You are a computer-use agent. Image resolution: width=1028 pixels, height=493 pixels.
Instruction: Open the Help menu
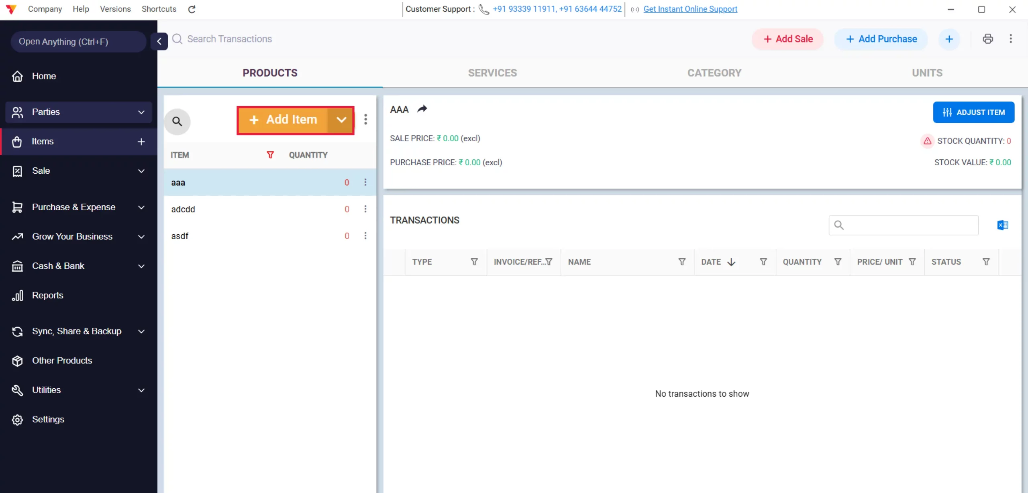coord(81,9)
